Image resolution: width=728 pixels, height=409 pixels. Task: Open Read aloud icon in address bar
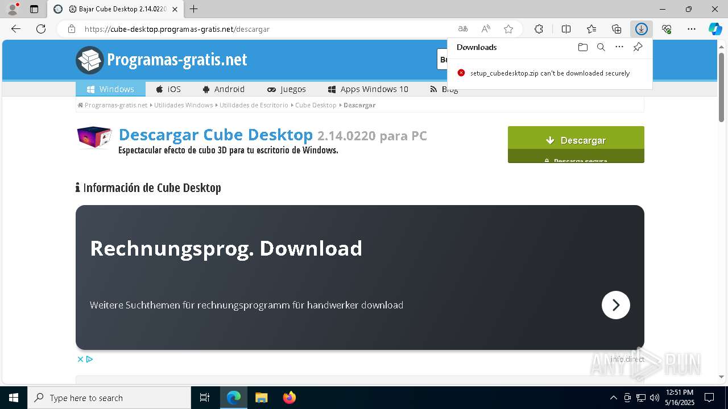tap(486, 29)
